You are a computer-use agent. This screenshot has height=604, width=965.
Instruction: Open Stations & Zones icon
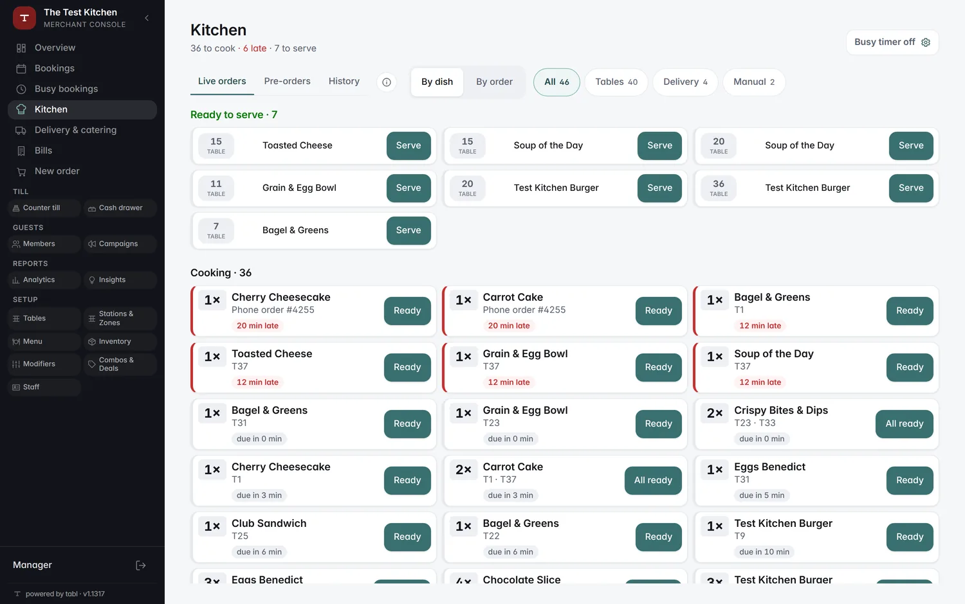(x=92, y=319)
